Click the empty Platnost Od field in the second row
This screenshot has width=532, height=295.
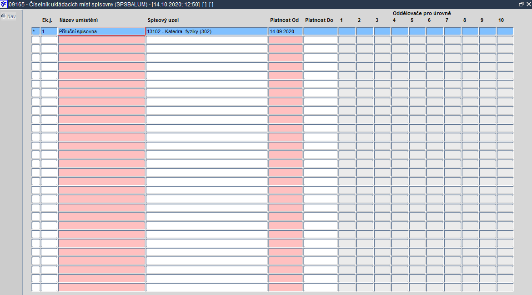click(x=286, y=40)
